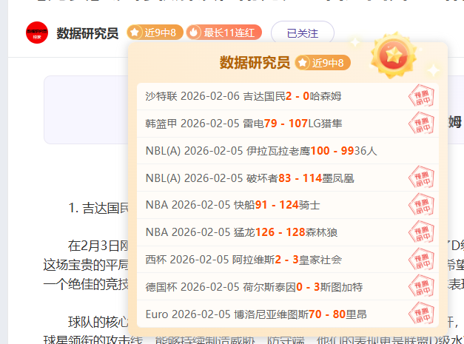Click the 数据研究员 username next to avatar

(x=87, y=33)
